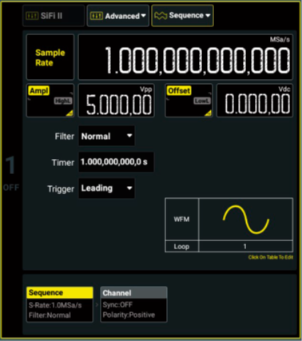302x341 pixels.
Task: Click the SiFi II mode button
Action: [54, 16]
